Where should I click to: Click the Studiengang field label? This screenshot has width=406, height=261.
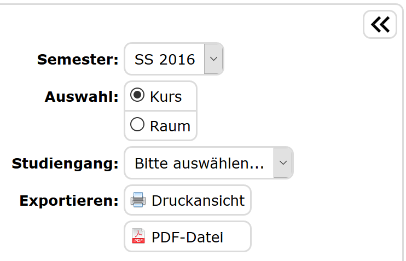(x=65, y=163)
